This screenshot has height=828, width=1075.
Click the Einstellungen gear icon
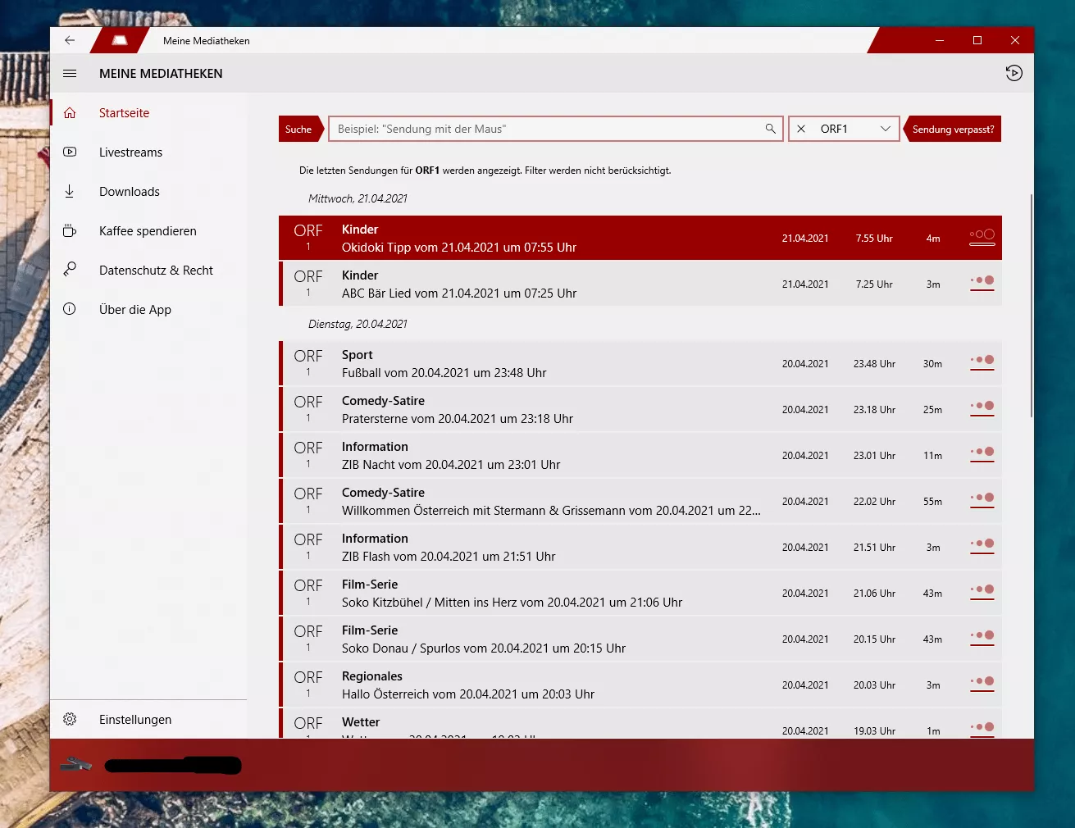70,719
